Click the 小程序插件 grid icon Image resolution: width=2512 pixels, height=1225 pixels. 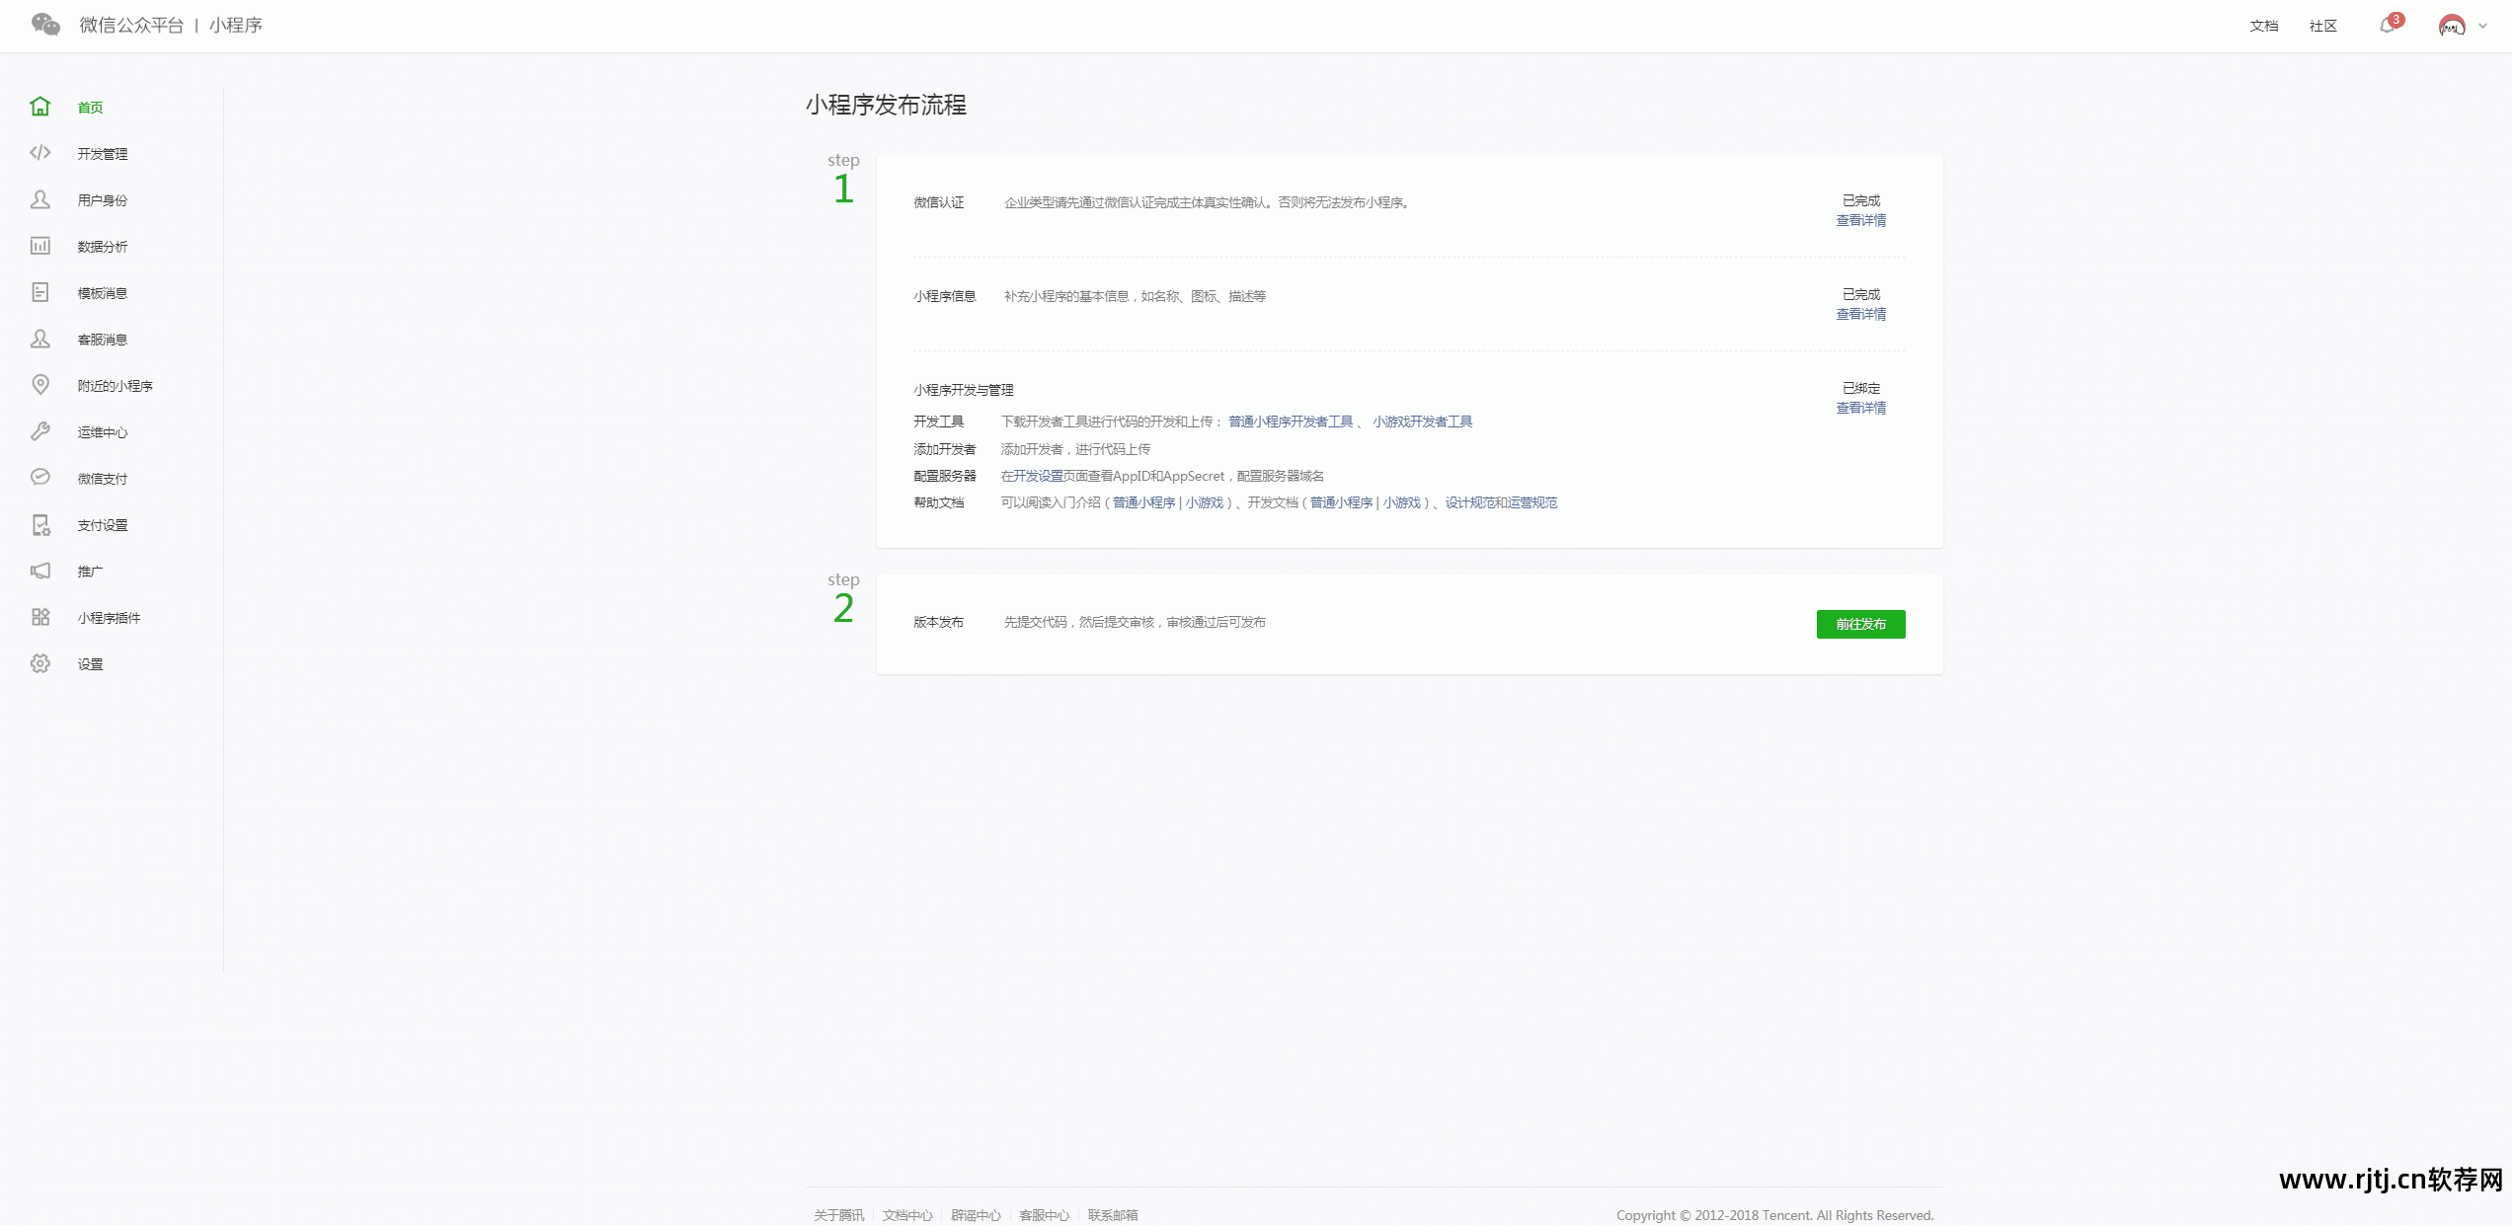39,617
